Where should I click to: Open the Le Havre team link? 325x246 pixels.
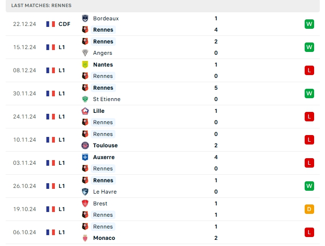pos(105,192)
